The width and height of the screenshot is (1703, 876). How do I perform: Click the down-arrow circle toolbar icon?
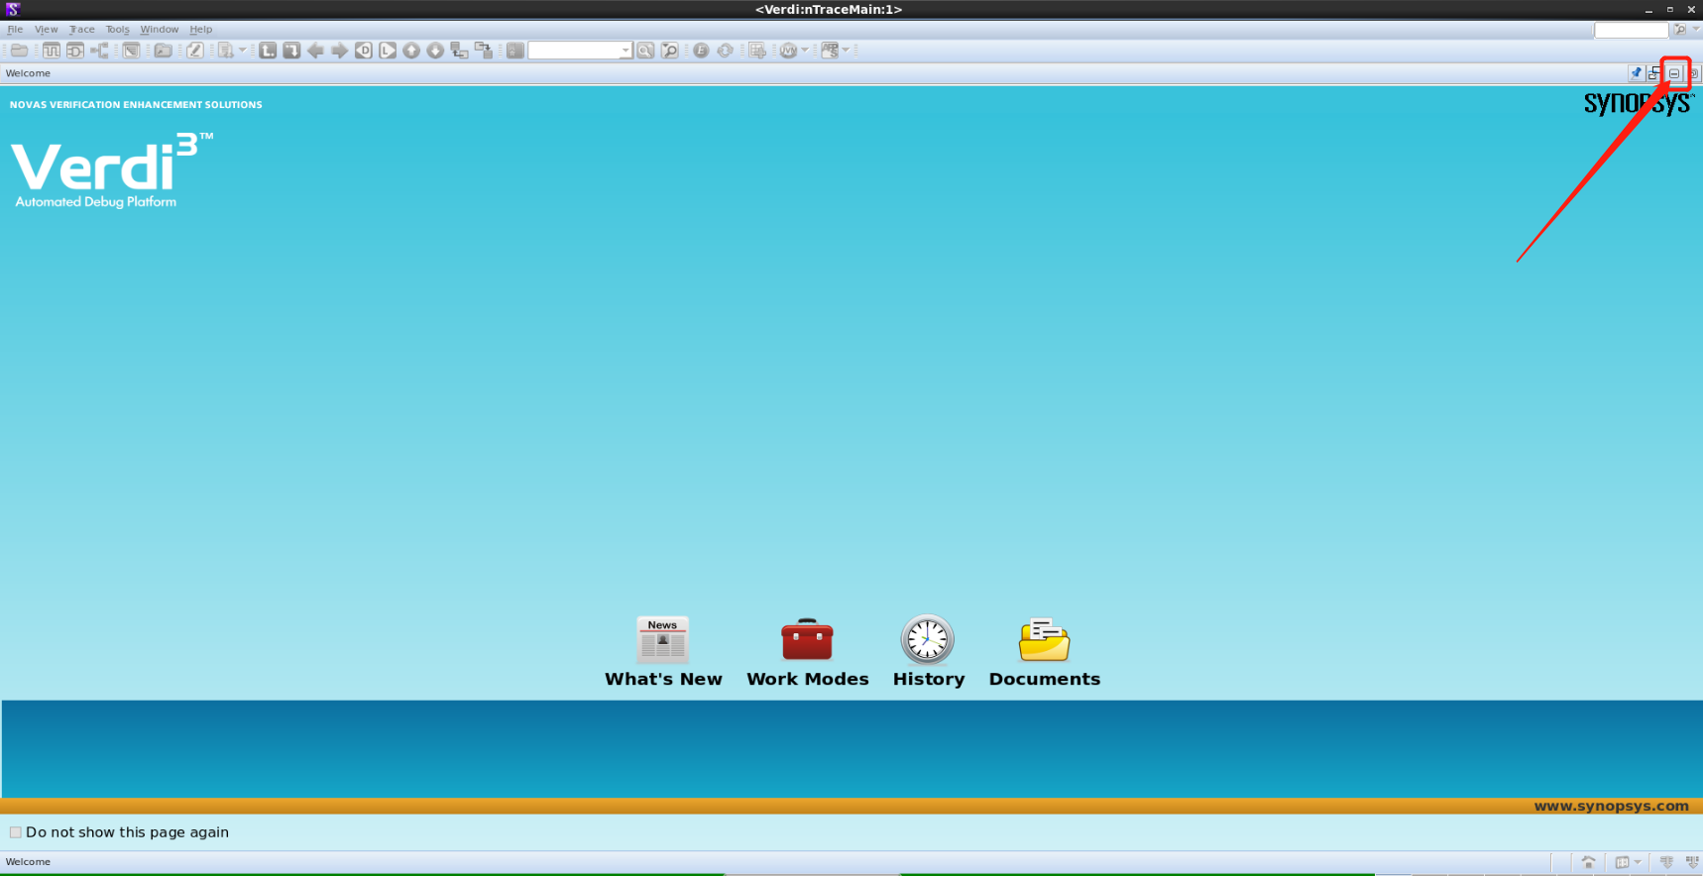(x=435, y=51)
